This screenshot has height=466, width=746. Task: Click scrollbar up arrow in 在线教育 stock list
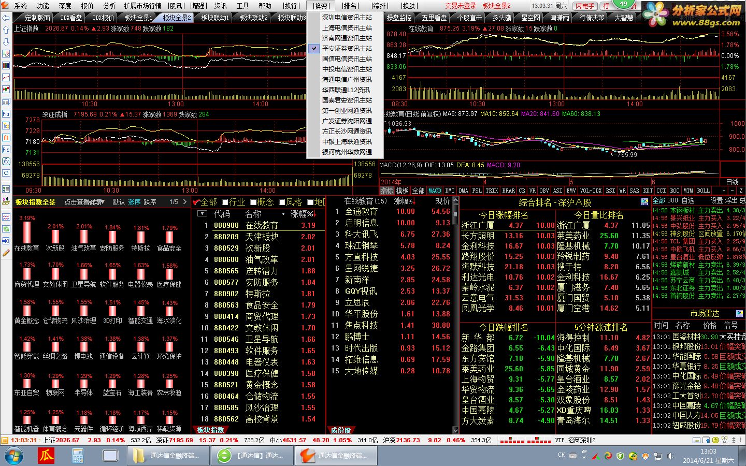tap(456, 201)
